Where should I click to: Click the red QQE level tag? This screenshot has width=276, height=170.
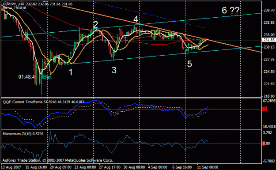pos(265,109)
